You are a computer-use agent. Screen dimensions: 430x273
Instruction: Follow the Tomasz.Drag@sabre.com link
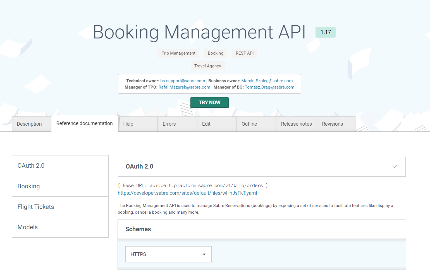pos(269,87)
